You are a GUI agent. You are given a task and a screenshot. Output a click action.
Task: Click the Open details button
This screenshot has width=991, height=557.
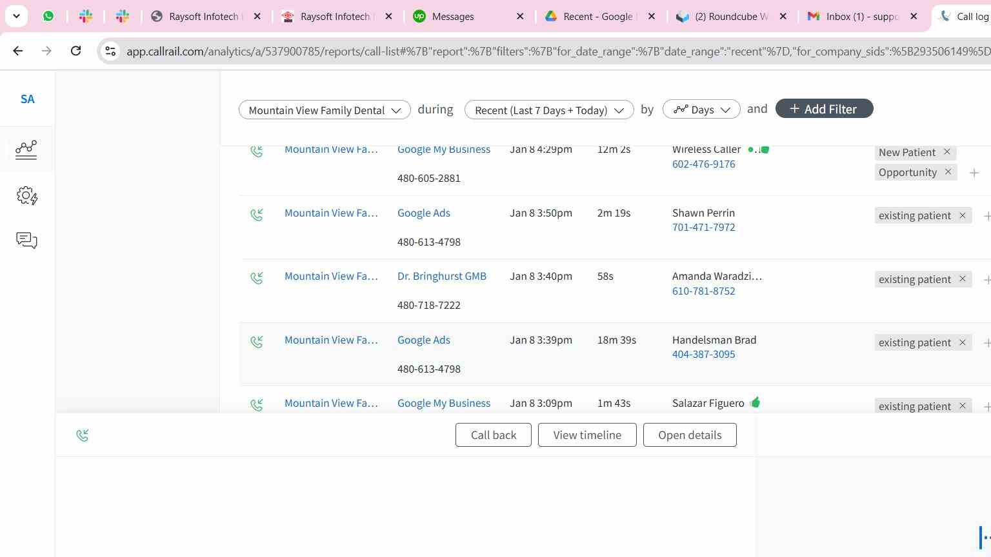coord(690,435)
